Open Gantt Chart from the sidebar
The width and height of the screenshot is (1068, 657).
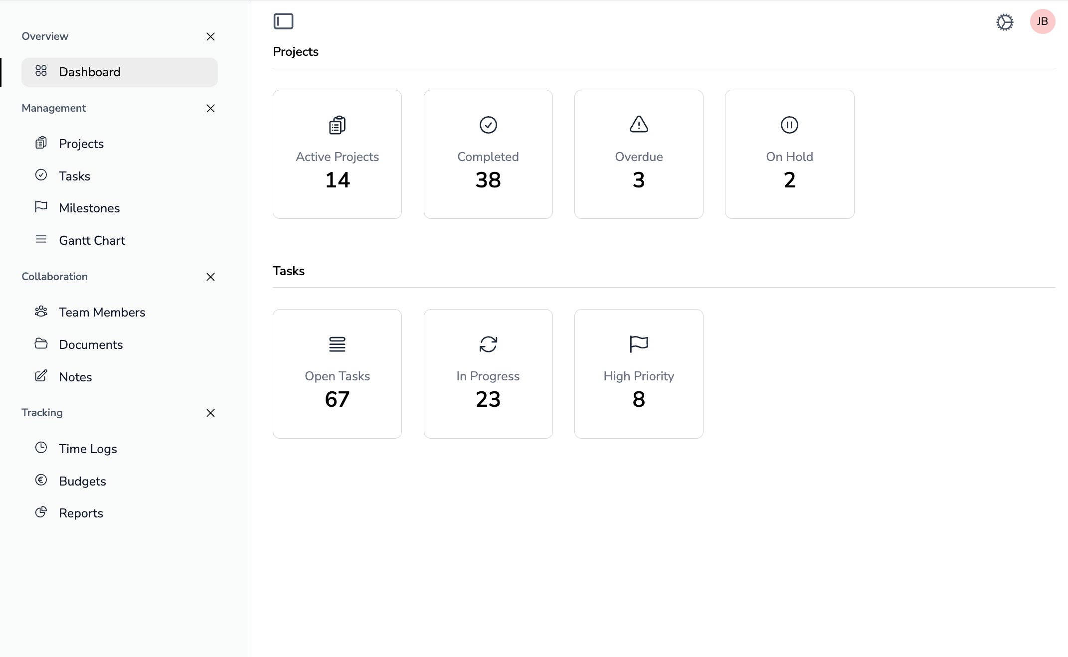click(92, 240)
